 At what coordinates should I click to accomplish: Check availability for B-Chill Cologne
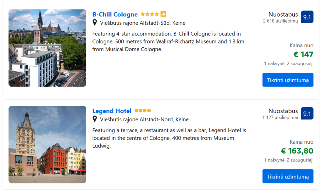click(x=288, y=80)
